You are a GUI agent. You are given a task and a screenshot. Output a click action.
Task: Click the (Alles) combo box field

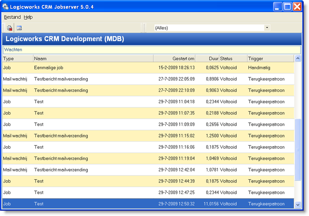pyautogui.click(x=212, y=28)
